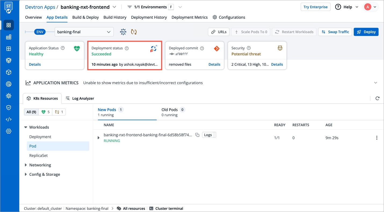Filter resources by progressing status (1)
This screenshot has width=384, height=212.
pos(59,112)
